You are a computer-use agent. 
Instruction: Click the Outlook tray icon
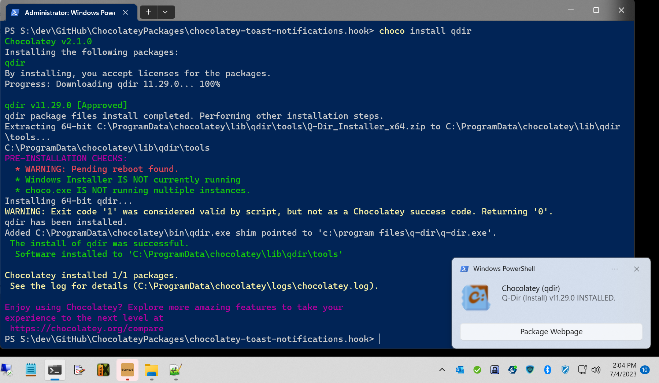point(460,370)
